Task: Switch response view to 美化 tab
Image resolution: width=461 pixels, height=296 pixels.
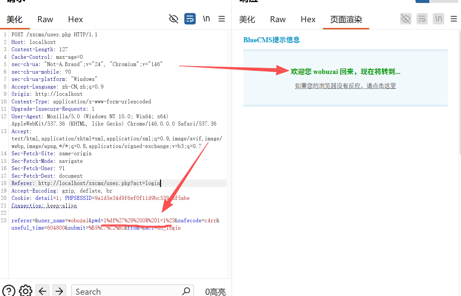Action: click(x=247, y=19)
